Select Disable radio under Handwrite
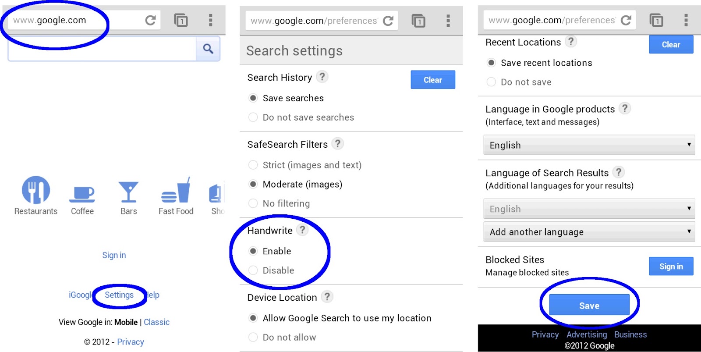701x352 pixels. coord(253,270)
